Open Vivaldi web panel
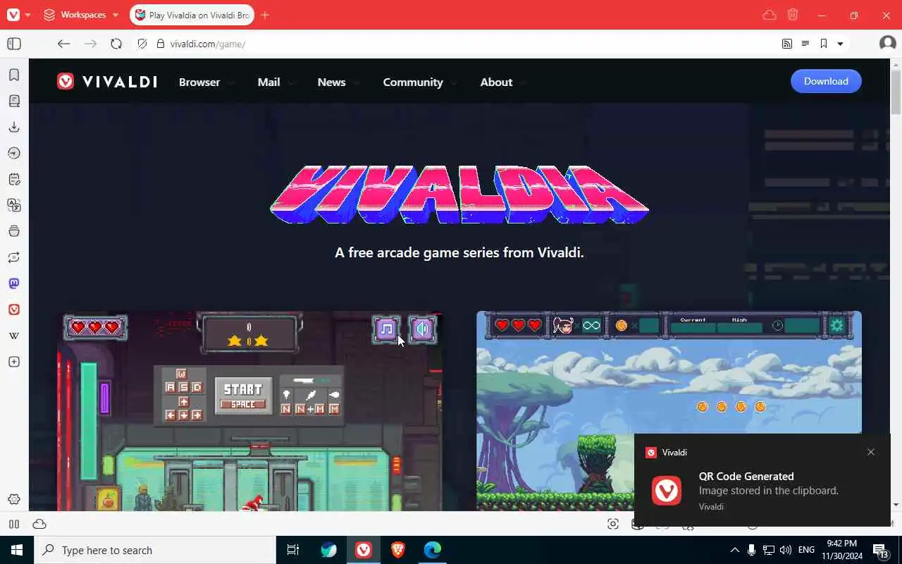Viewport: 902px width, 564px height. pos(14,309)
